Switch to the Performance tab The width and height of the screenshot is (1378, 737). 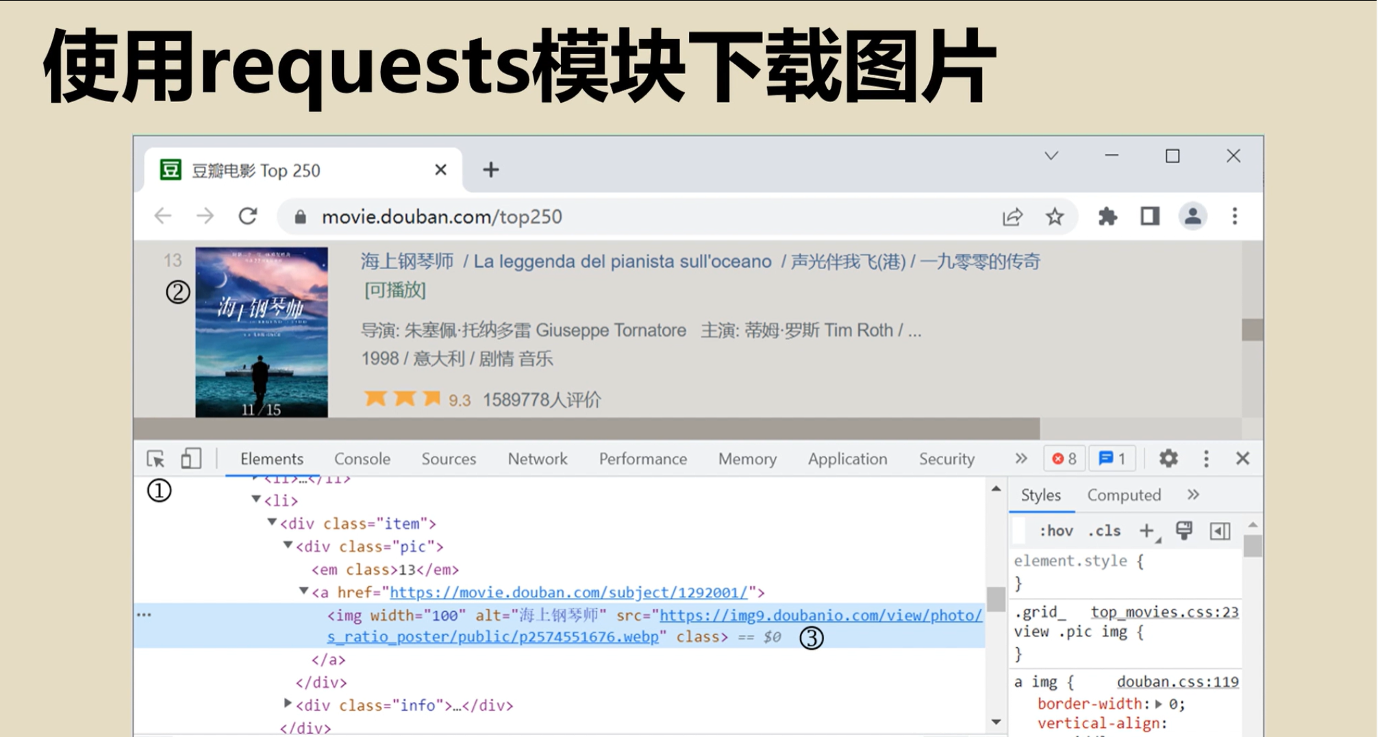(x=643, y=459)
